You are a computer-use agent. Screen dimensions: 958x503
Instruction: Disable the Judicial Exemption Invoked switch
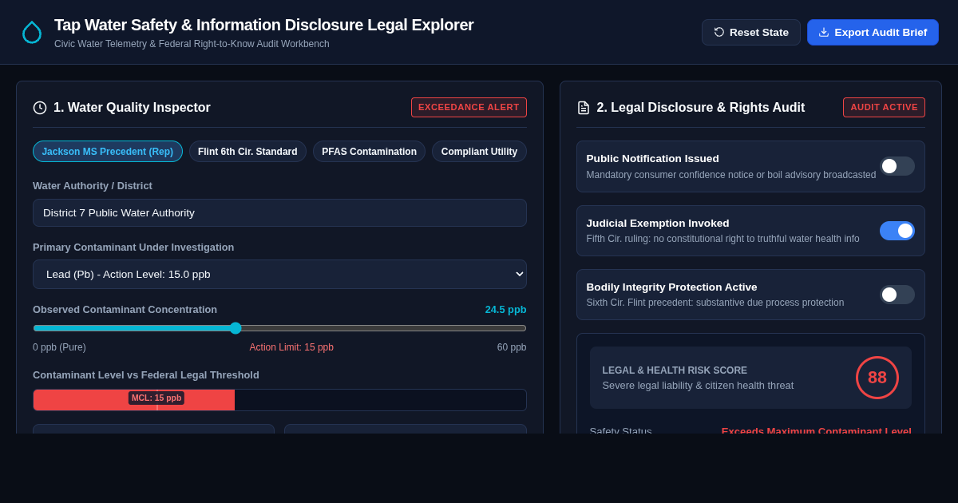point(897,231)
